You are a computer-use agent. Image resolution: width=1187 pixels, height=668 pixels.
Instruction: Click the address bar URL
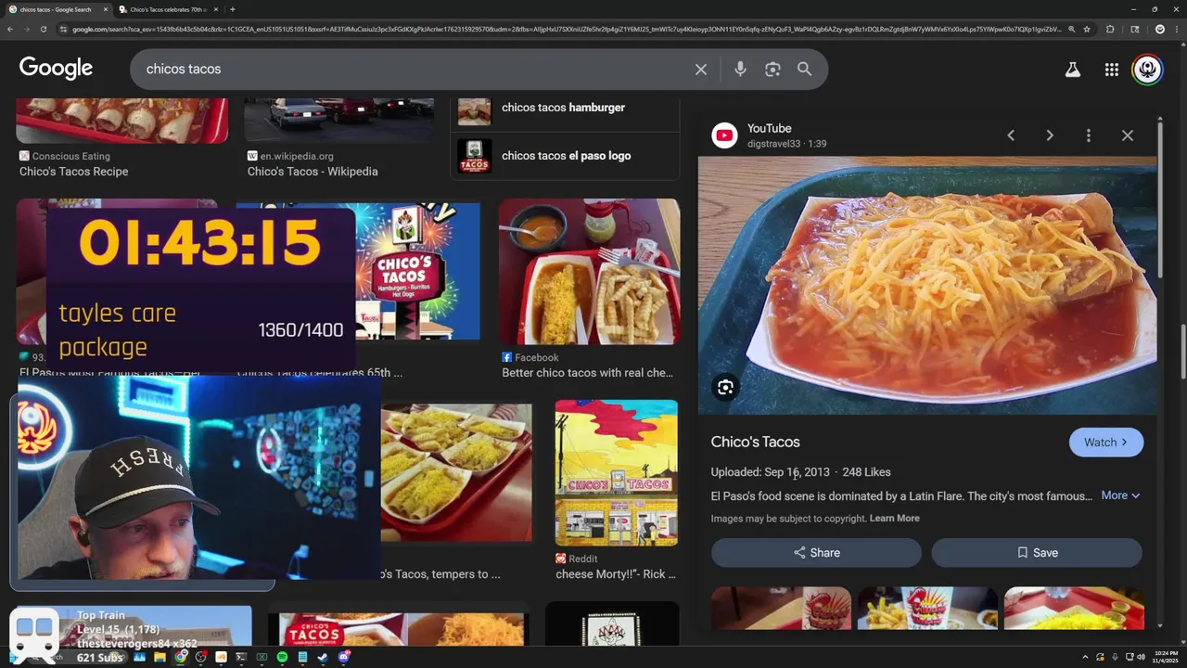click(566, 29)
